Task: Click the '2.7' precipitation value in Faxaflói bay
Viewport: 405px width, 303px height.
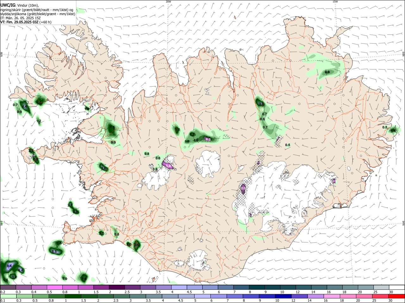Action: (70, 205)
